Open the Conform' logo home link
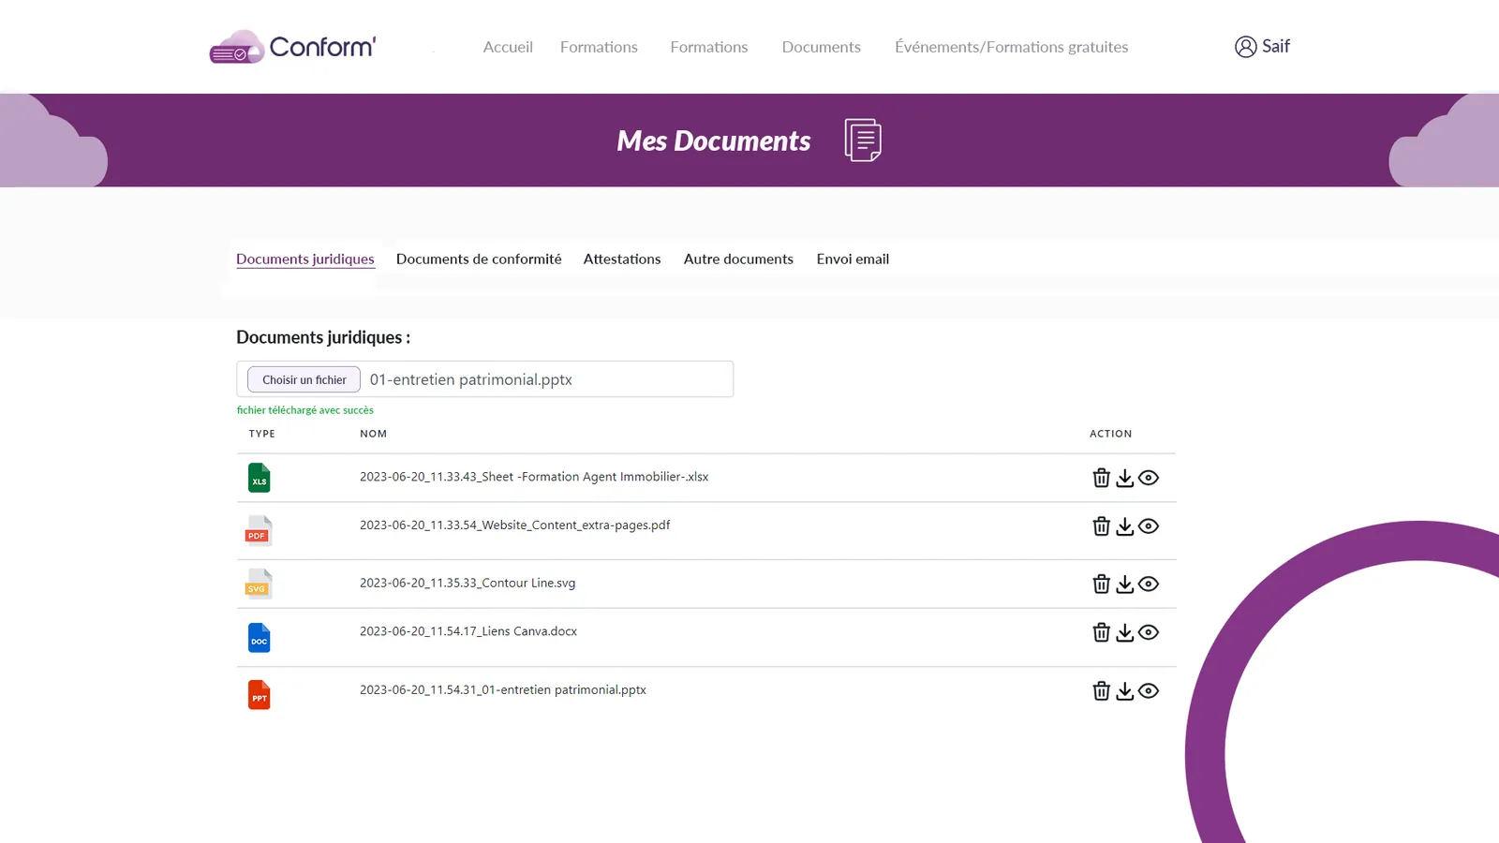This screenshot has width=1499, height=843. pos(292,46)
